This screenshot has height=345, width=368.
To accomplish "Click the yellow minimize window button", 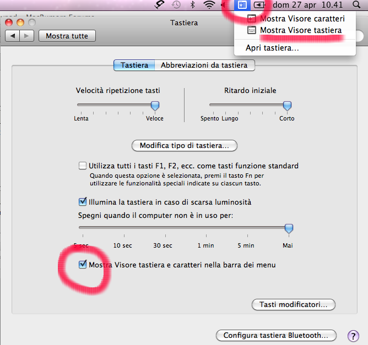I will coord(20,23).
